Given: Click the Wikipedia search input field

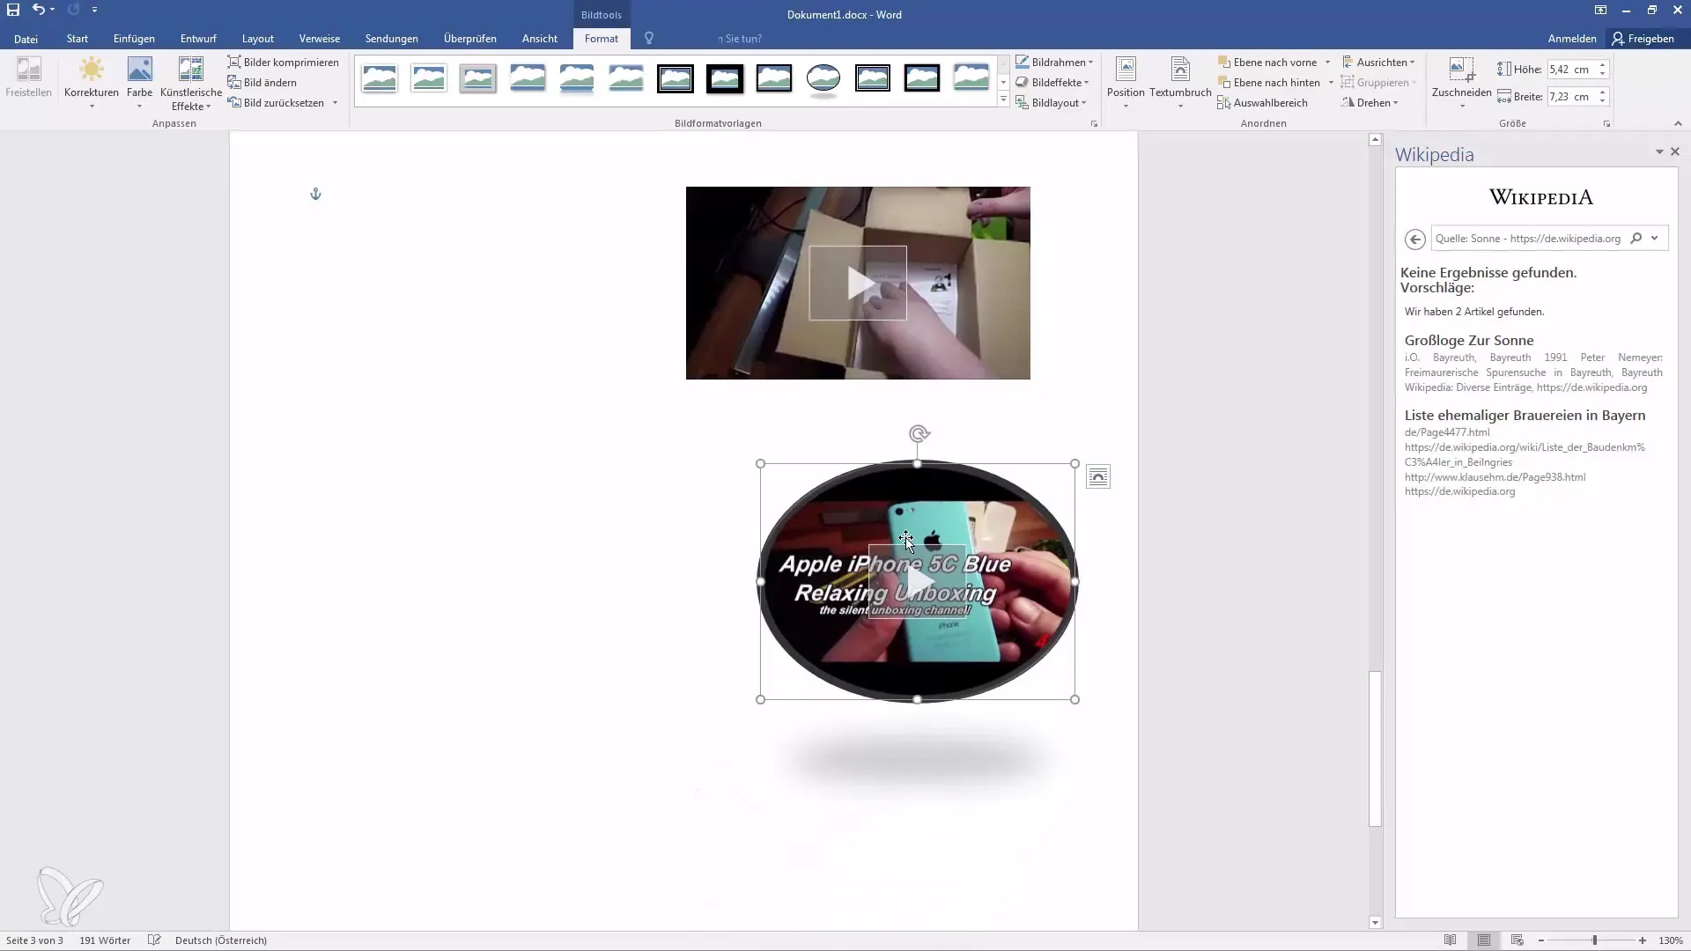Looking at the screenshot, I should (1528, 238).
